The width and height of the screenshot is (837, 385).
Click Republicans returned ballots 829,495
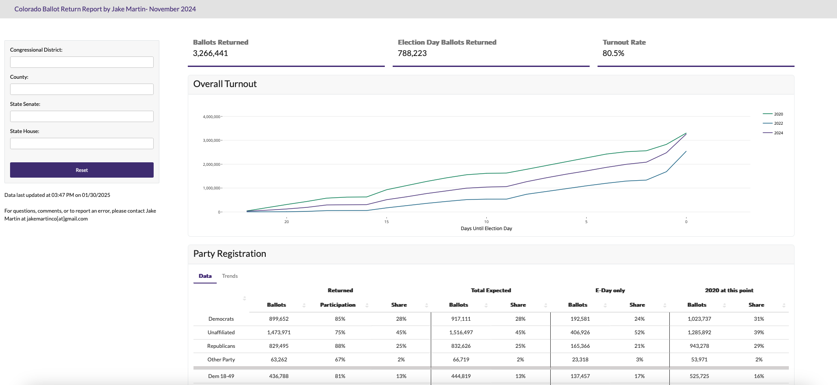pos(279,346)
